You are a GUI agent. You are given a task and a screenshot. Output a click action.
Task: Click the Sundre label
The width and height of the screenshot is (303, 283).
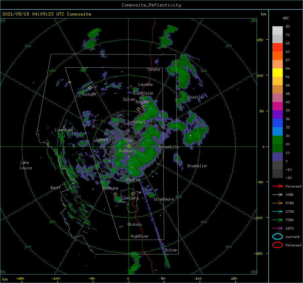[102, 139]
